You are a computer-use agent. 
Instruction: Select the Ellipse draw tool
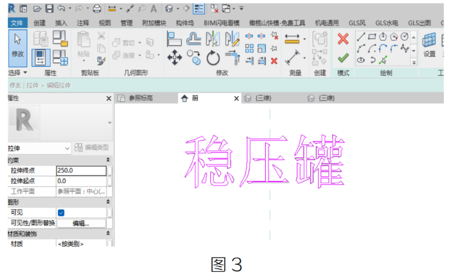[x=361, y=60]
